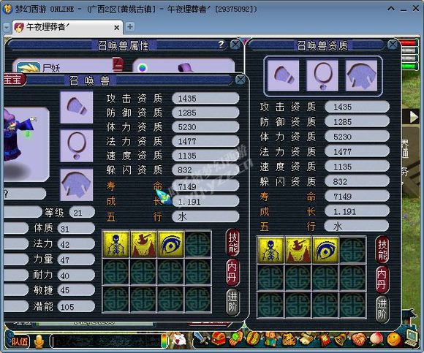The image size is (424, 353).
Task: Open 进阶 tab in 召唤兽 panel
Action: [x=232, y=303]
